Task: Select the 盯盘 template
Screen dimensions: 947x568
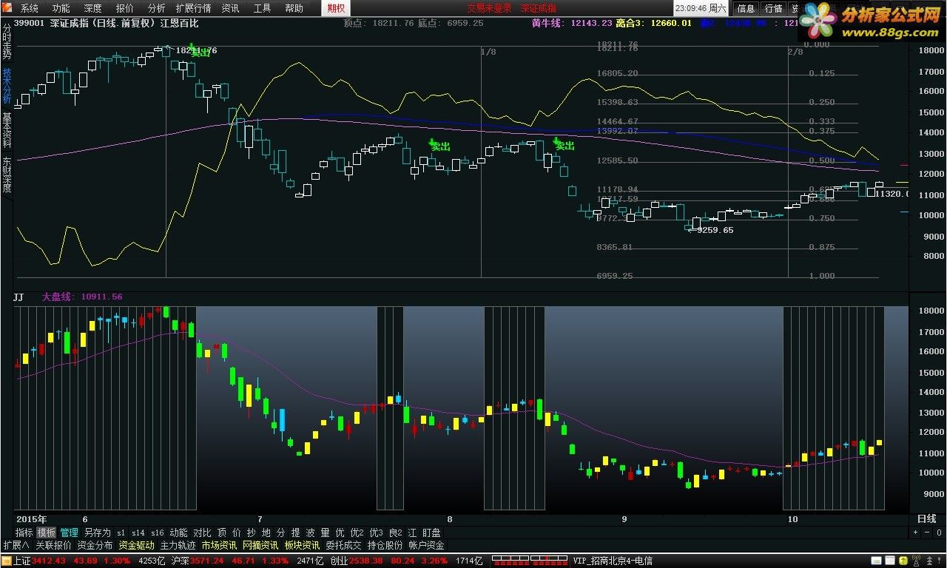Action: [431, 532]
